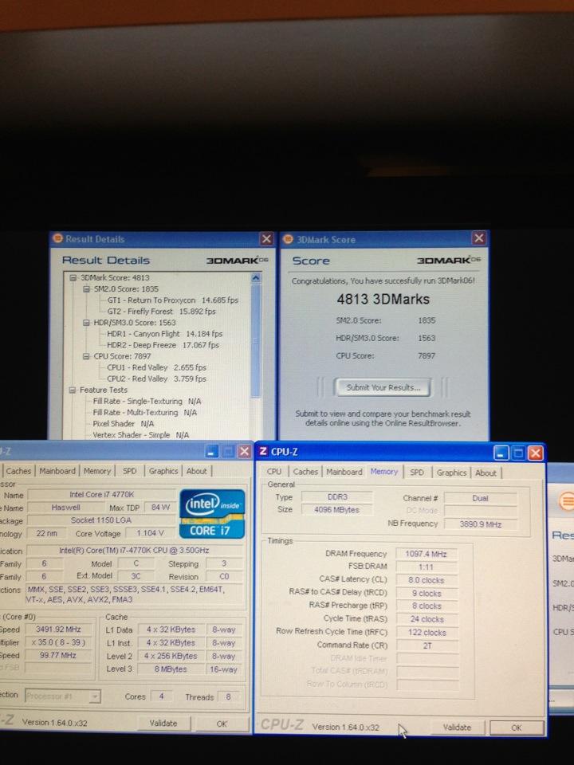Image resolution: width=574 pixels, height=765 pixels.
Task: Click the orange 3DMark Score window icon
Action: 287,239
